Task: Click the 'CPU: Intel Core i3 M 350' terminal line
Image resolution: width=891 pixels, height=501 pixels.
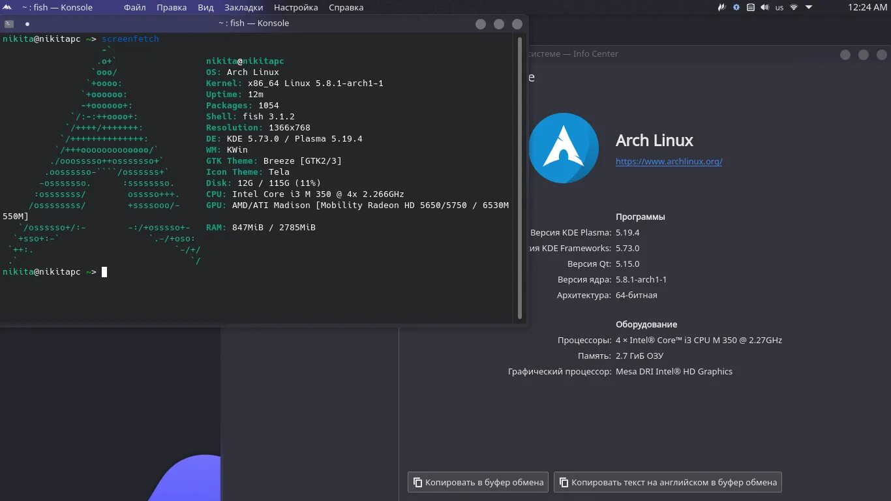Action: pos(305,194)
